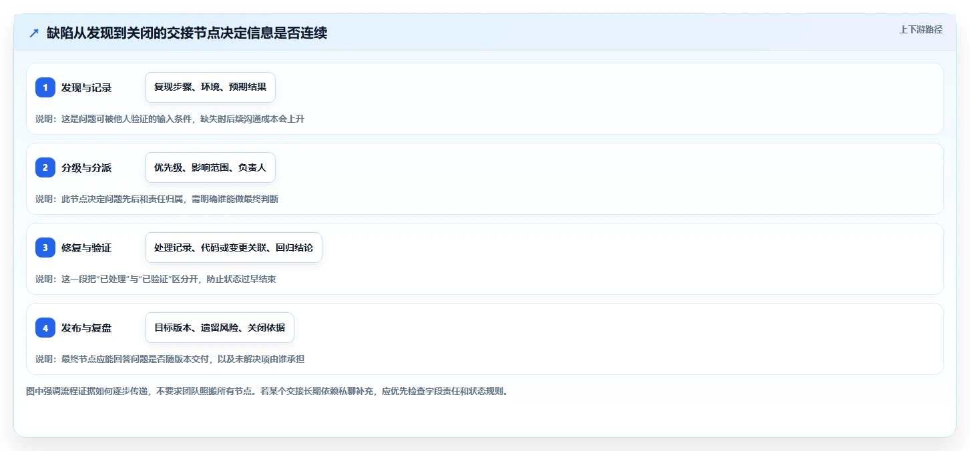The image size is (970, 451).
Task: Click the note about 可被他人验证的输入条件
Action: [170, 119]
